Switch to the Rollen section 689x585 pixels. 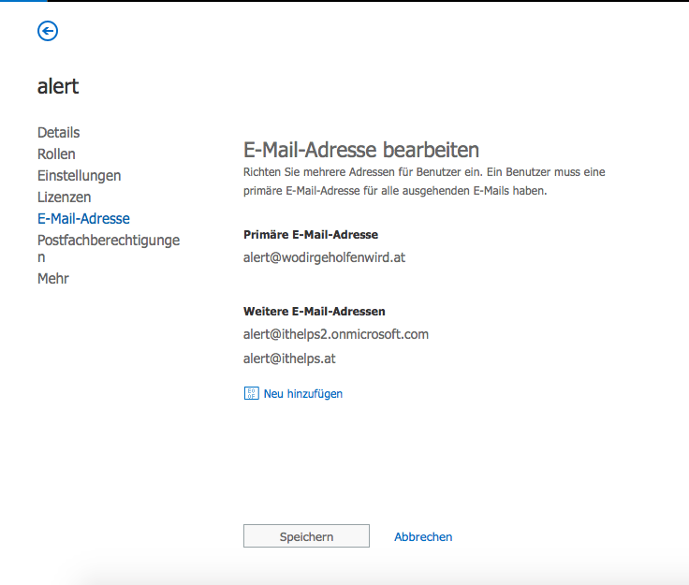[56, 154]
